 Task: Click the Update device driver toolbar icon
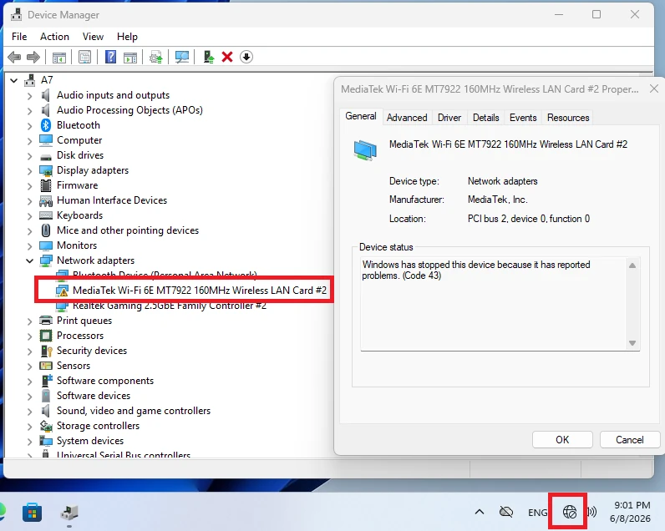click(x=156, y=58)
